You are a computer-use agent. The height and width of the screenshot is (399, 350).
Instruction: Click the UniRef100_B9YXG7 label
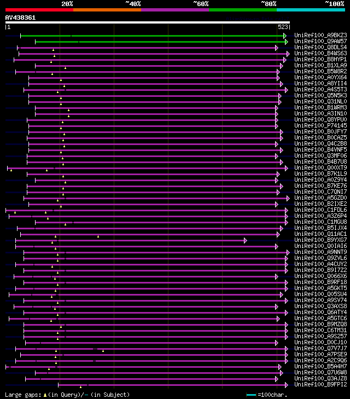[x=320, y=240]
